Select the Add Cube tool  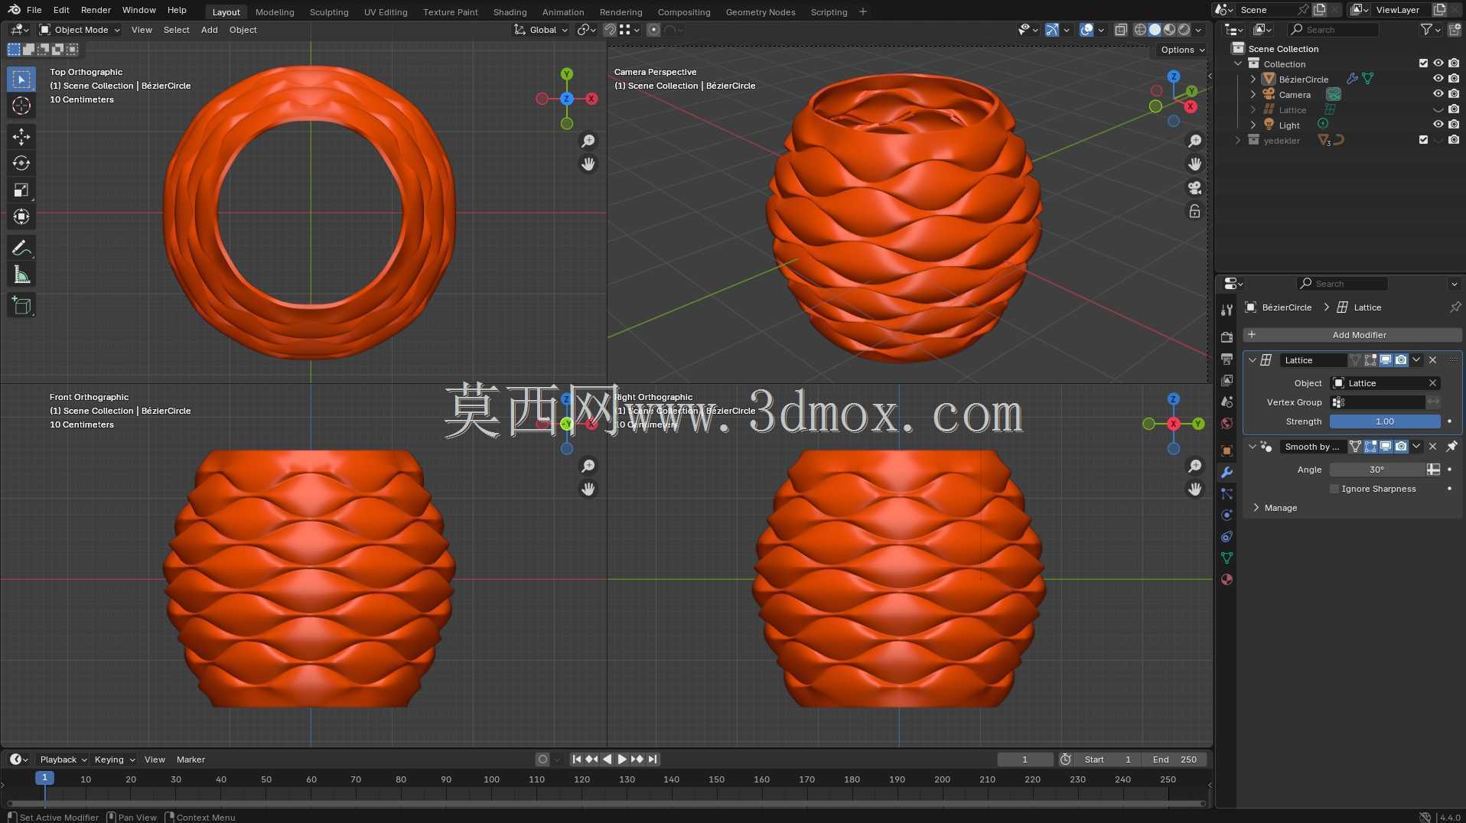coord(21,306)
